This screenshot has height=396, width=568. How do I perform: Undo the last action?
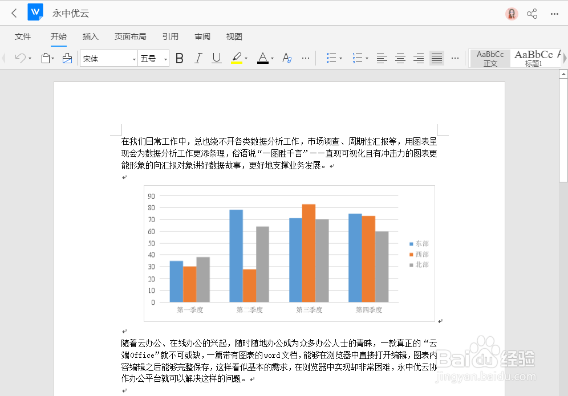pyautogui.click(x=21, y=58)
